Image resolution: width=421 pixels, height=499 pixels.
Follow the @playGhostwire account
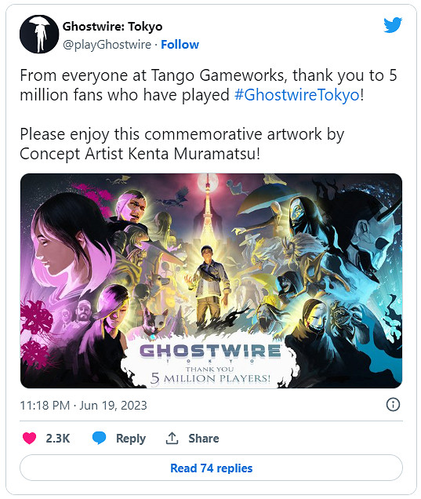point(180,45)
